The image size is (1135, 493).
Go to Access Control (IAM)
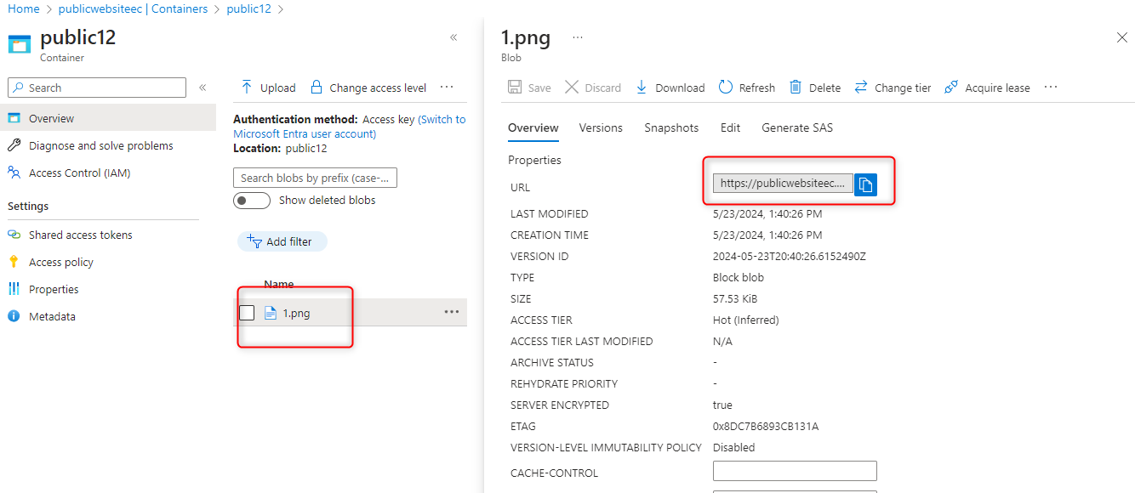click(x=79, y=173)
